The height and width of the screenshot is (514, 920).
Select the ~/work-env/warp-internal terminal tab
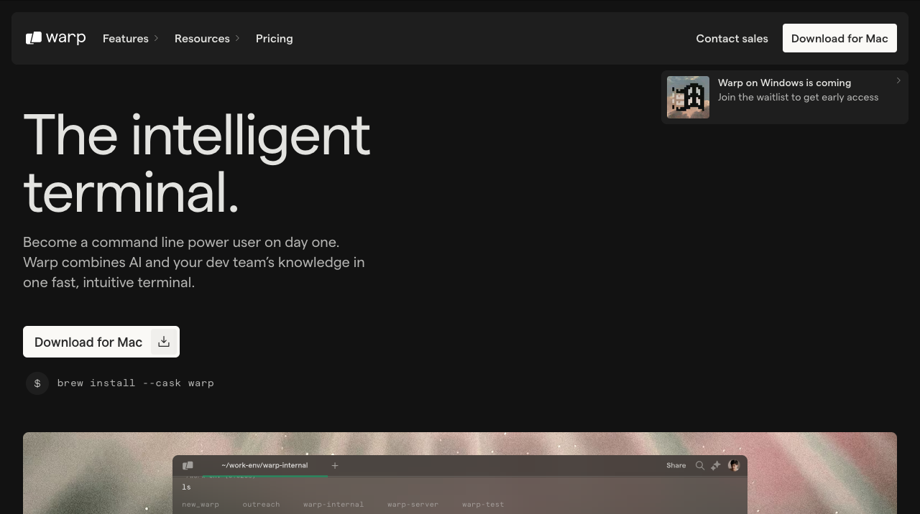[264, 465]
